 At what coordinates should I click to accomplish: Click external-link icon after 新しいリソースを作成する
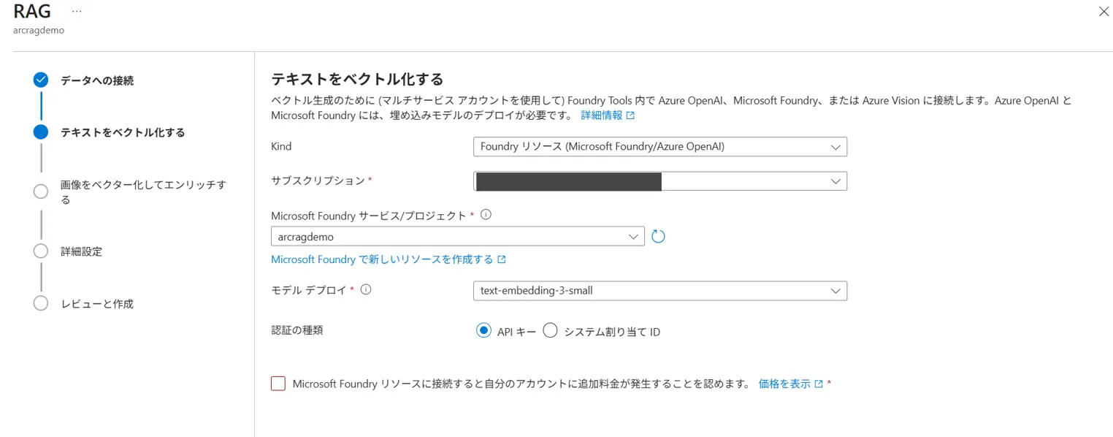point(501,259)
